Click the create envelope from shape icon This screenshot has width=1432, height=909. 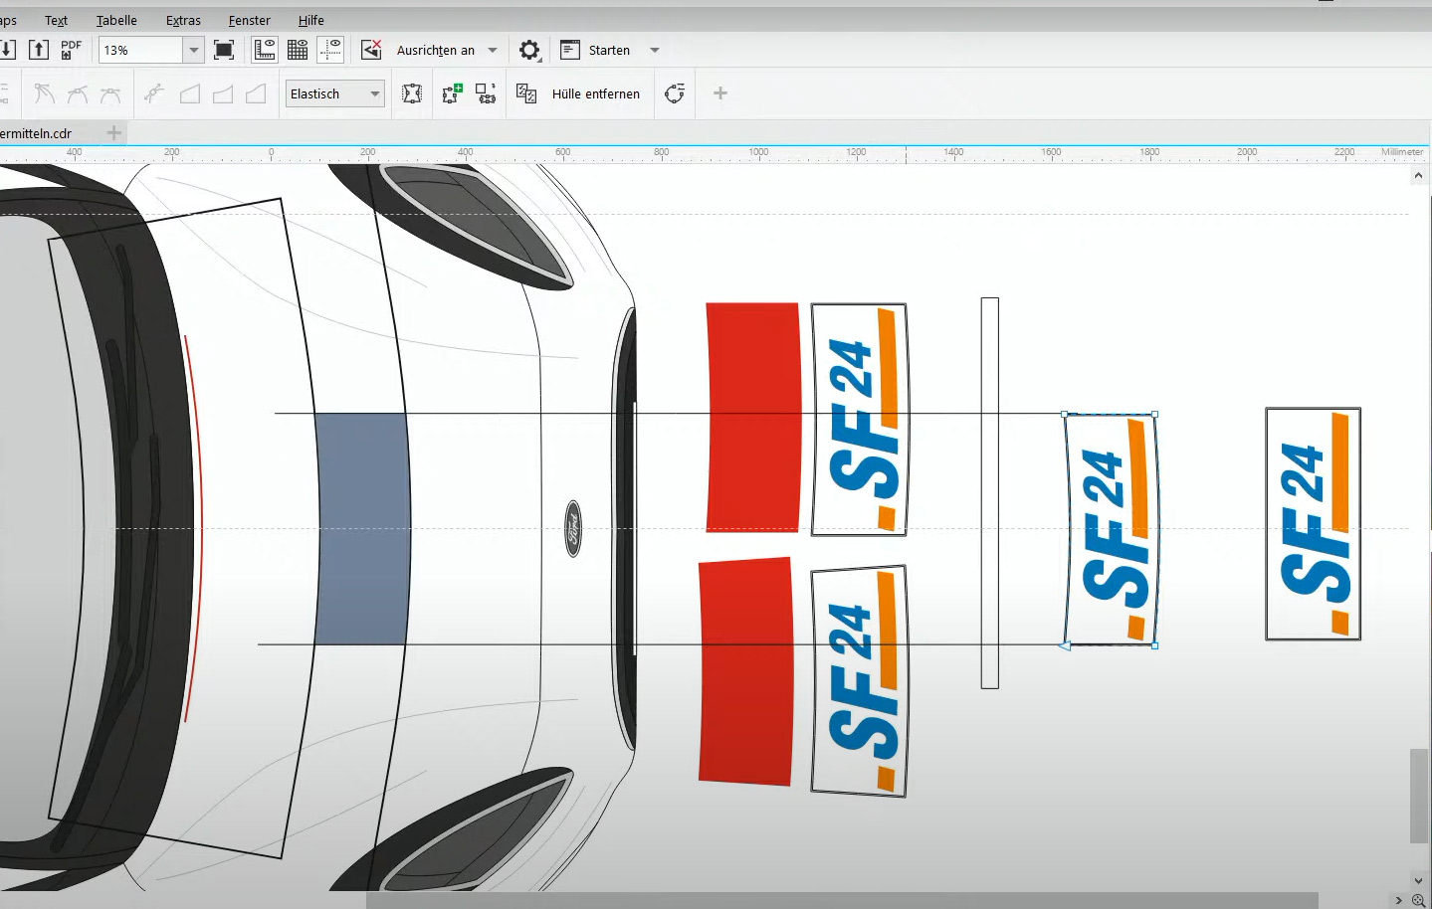pyautogui.click(x=486, y=93)
